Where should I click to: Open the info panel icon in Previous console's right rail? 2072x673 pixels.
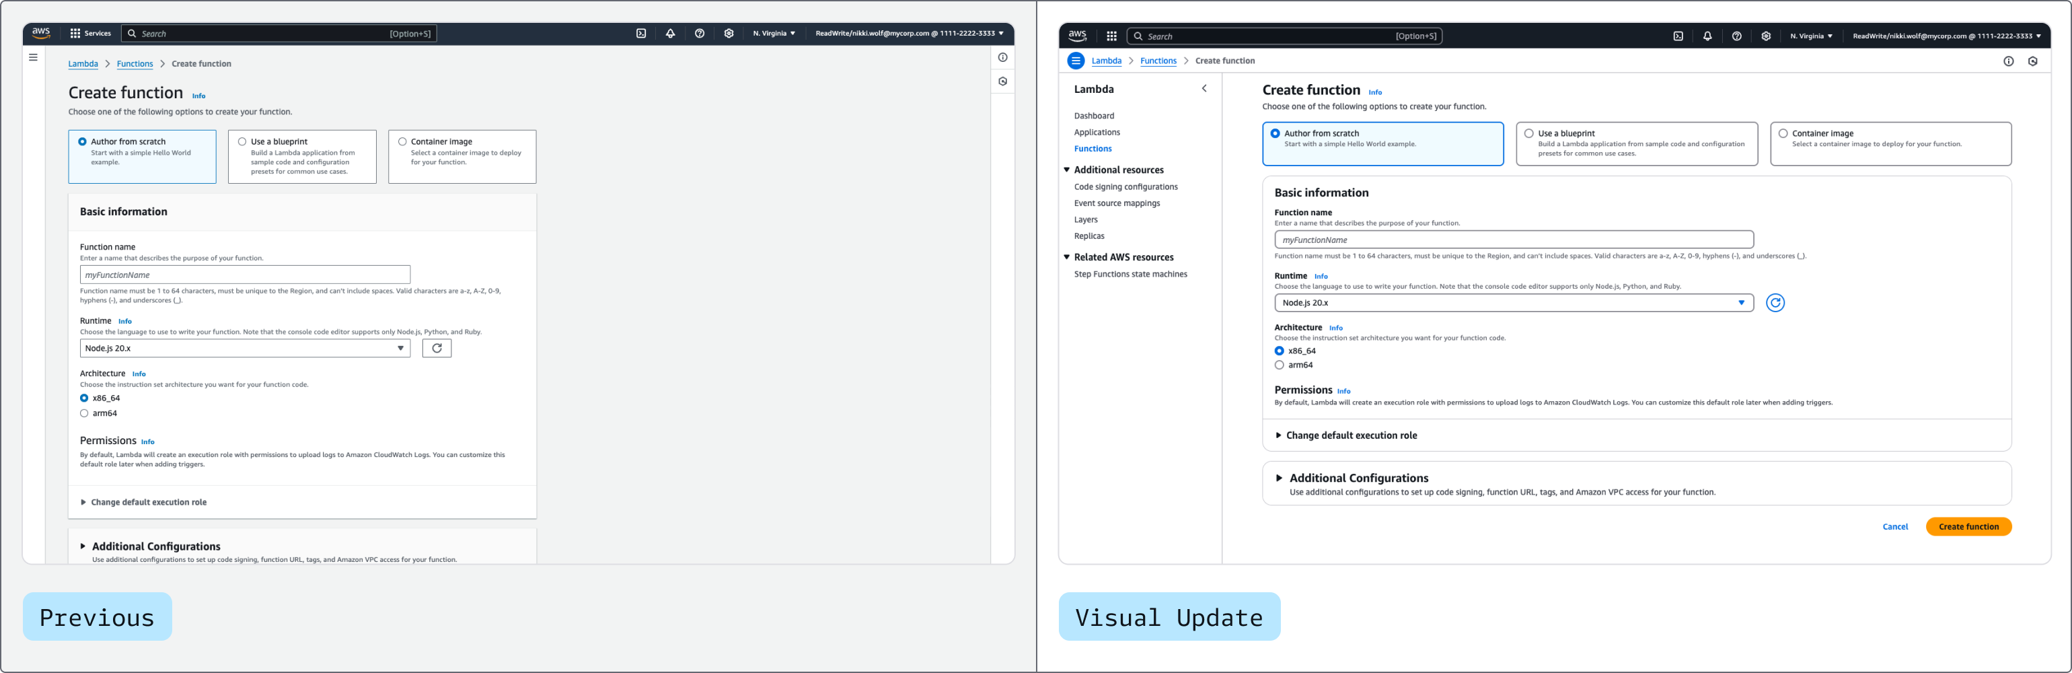(1003, 57)
